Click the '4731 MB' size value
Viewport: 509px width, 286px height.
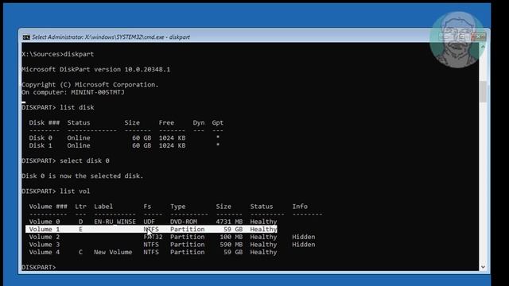click(229, 222)
